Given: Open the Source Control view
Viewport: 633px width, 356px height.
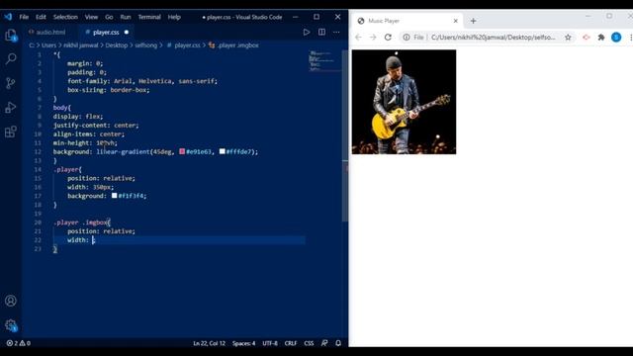Looking at the screenshot, I should pos(11,83).
